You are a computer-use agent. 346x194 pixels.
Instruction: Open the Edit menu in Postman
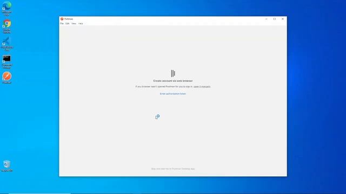pos(67,24)
